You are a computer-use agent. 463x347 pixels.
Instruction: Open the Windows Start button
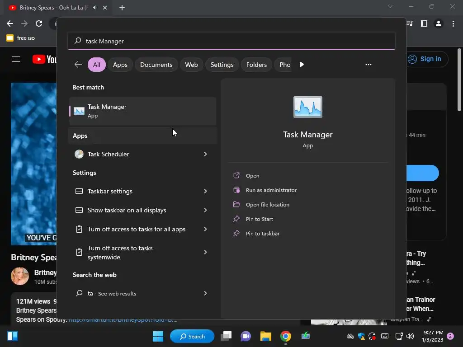click(158, 336)
